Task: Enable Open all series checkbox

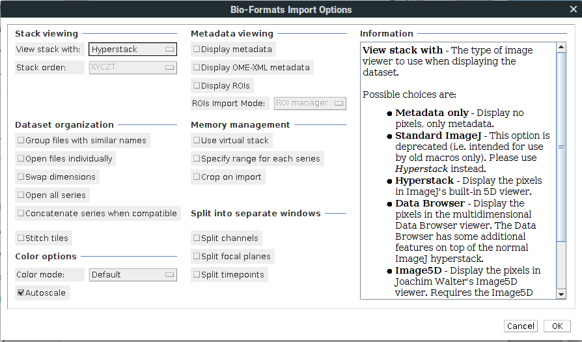Action: point(21,195)
